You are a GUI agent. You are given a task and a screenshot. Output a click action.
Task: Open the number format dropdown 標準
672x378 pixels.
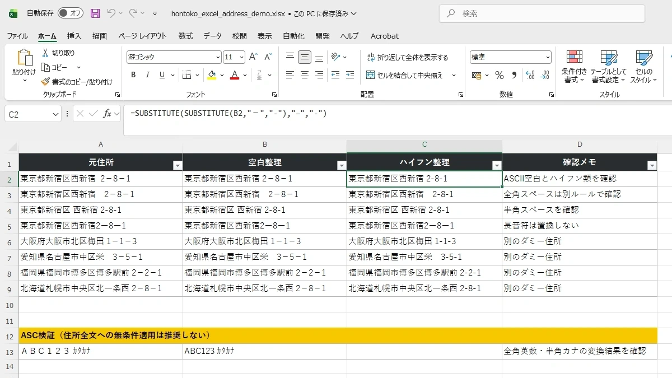pos(548,57)
